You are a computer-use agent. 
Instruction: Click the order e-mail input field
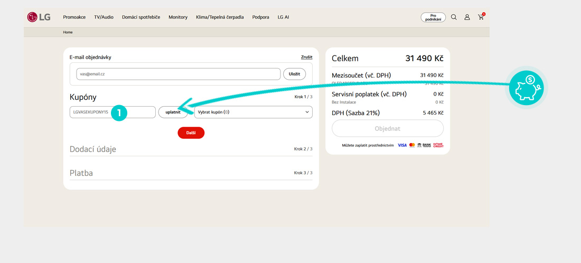point(178,74)
